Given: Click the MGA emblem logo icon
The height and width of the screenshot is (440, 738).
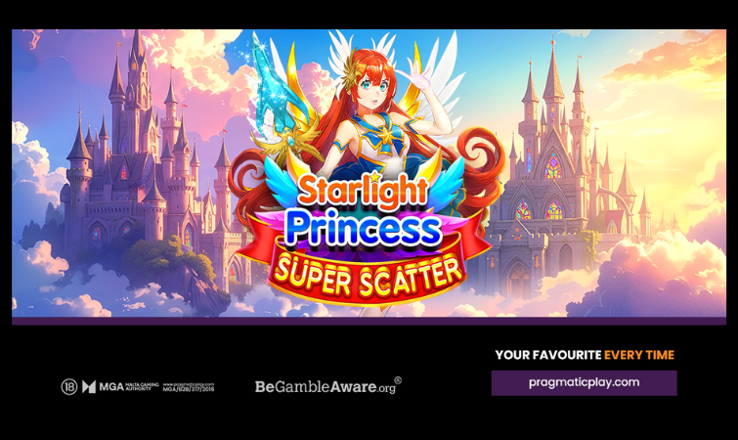Looking at the screenshot, I should (x=89, y=387).
